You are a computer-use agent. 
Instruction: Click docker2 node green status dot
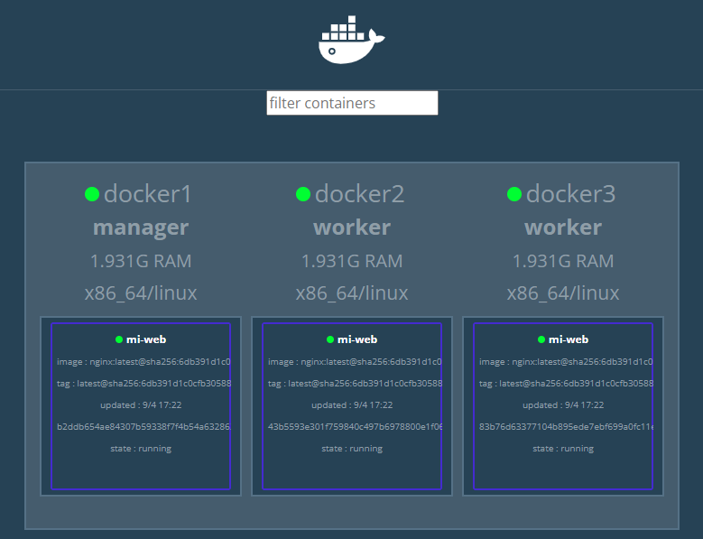(303, 194)
